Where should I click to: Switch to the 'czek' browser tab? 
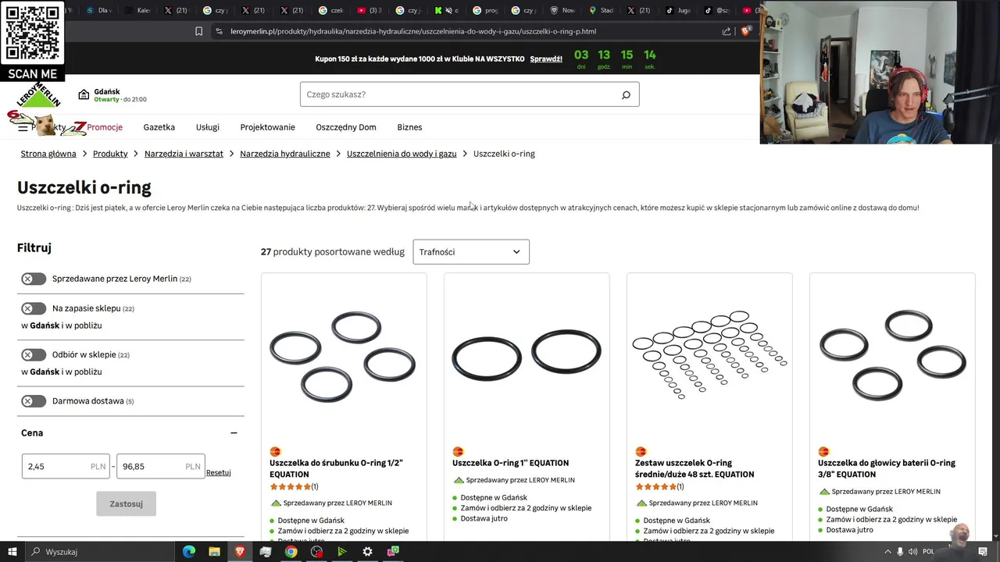(330, 10)
